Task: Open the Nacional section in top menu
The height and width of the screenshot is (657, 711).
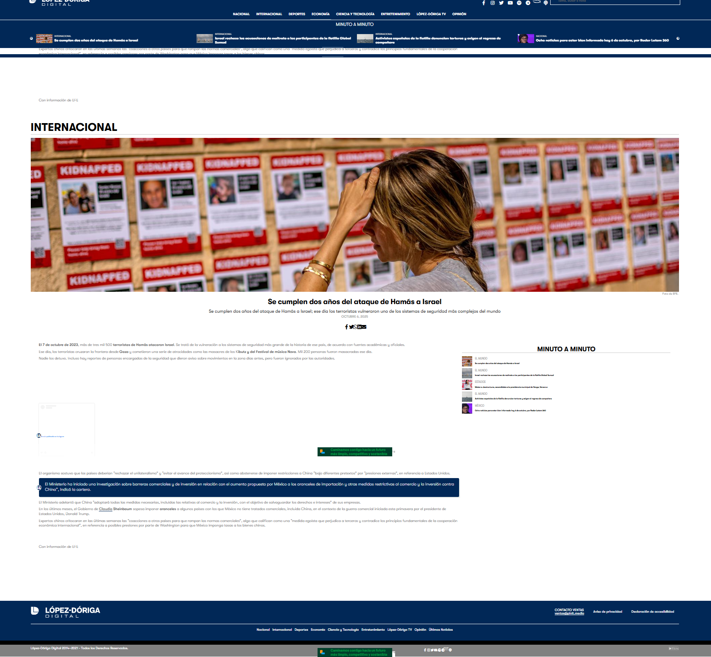Action: 241,14
